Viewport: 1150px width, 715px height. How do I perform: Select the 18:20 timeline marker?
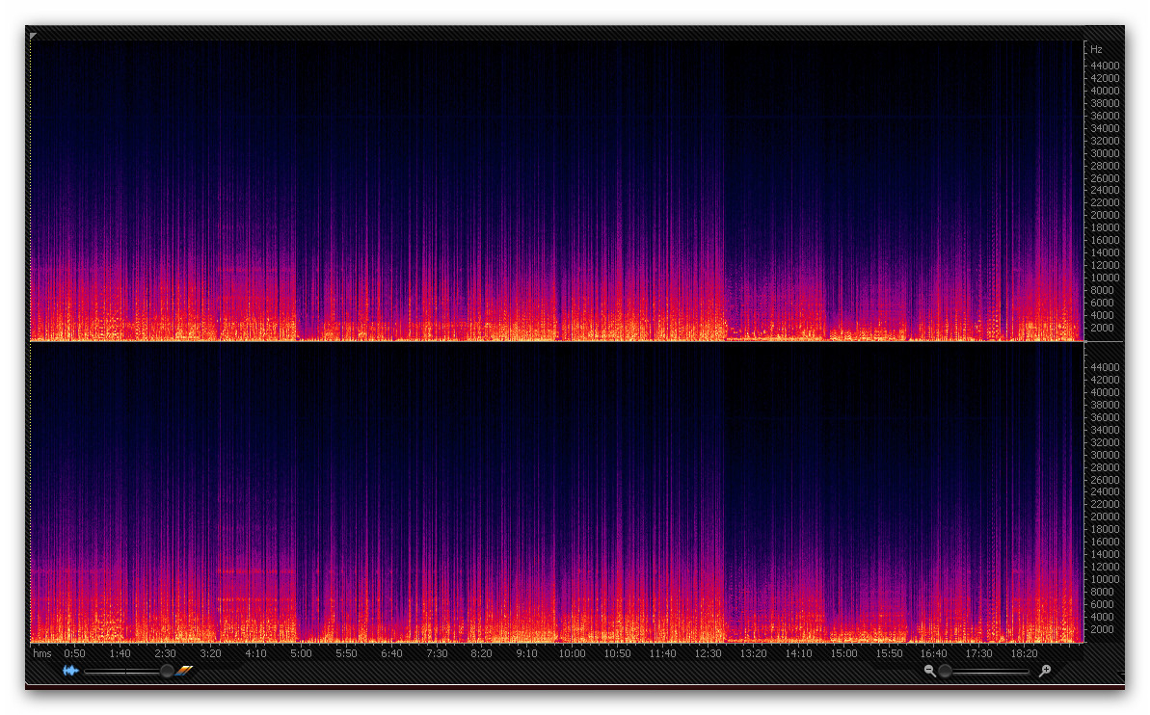[x=1024, y=653]
